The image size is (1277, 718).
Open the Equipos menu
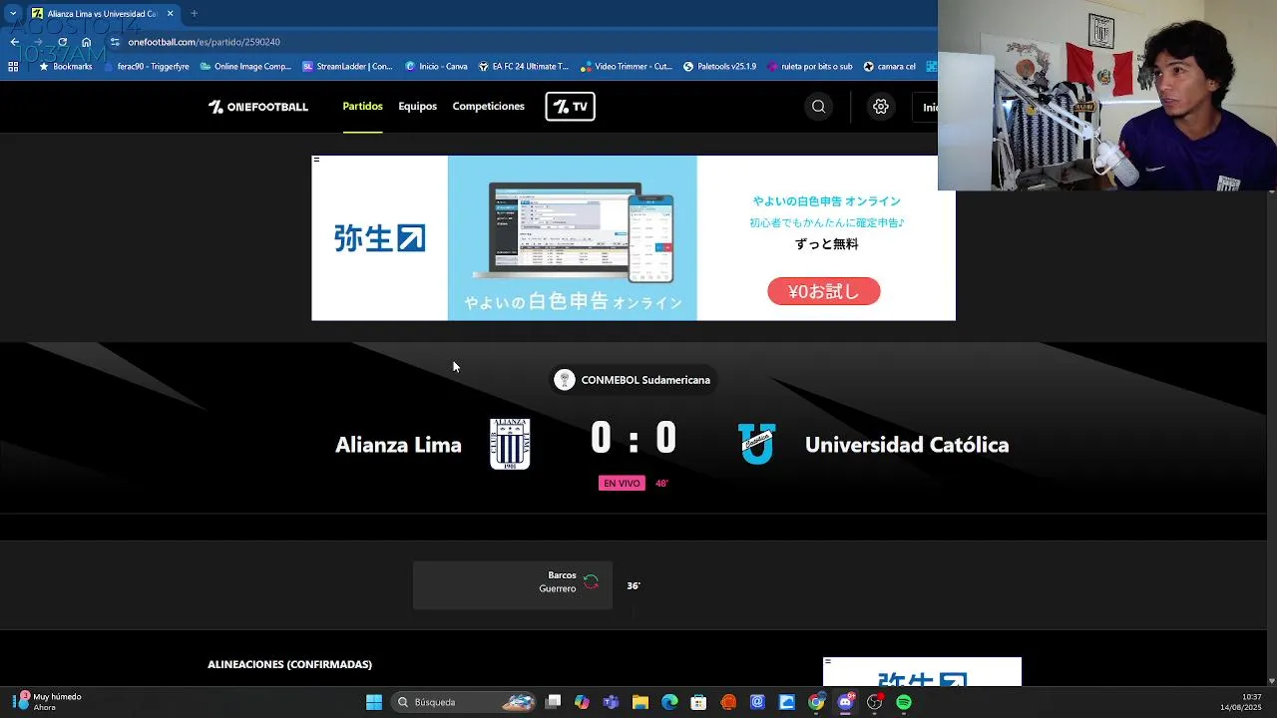coord(417,106)
